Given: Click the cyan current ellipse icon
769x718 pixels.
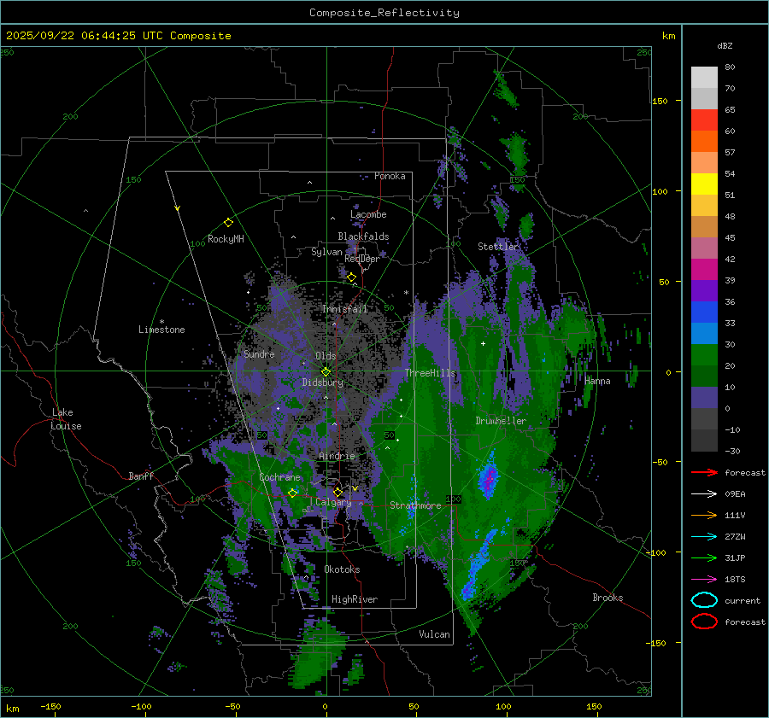Looking at the screenshot, I should click(704, 600).
